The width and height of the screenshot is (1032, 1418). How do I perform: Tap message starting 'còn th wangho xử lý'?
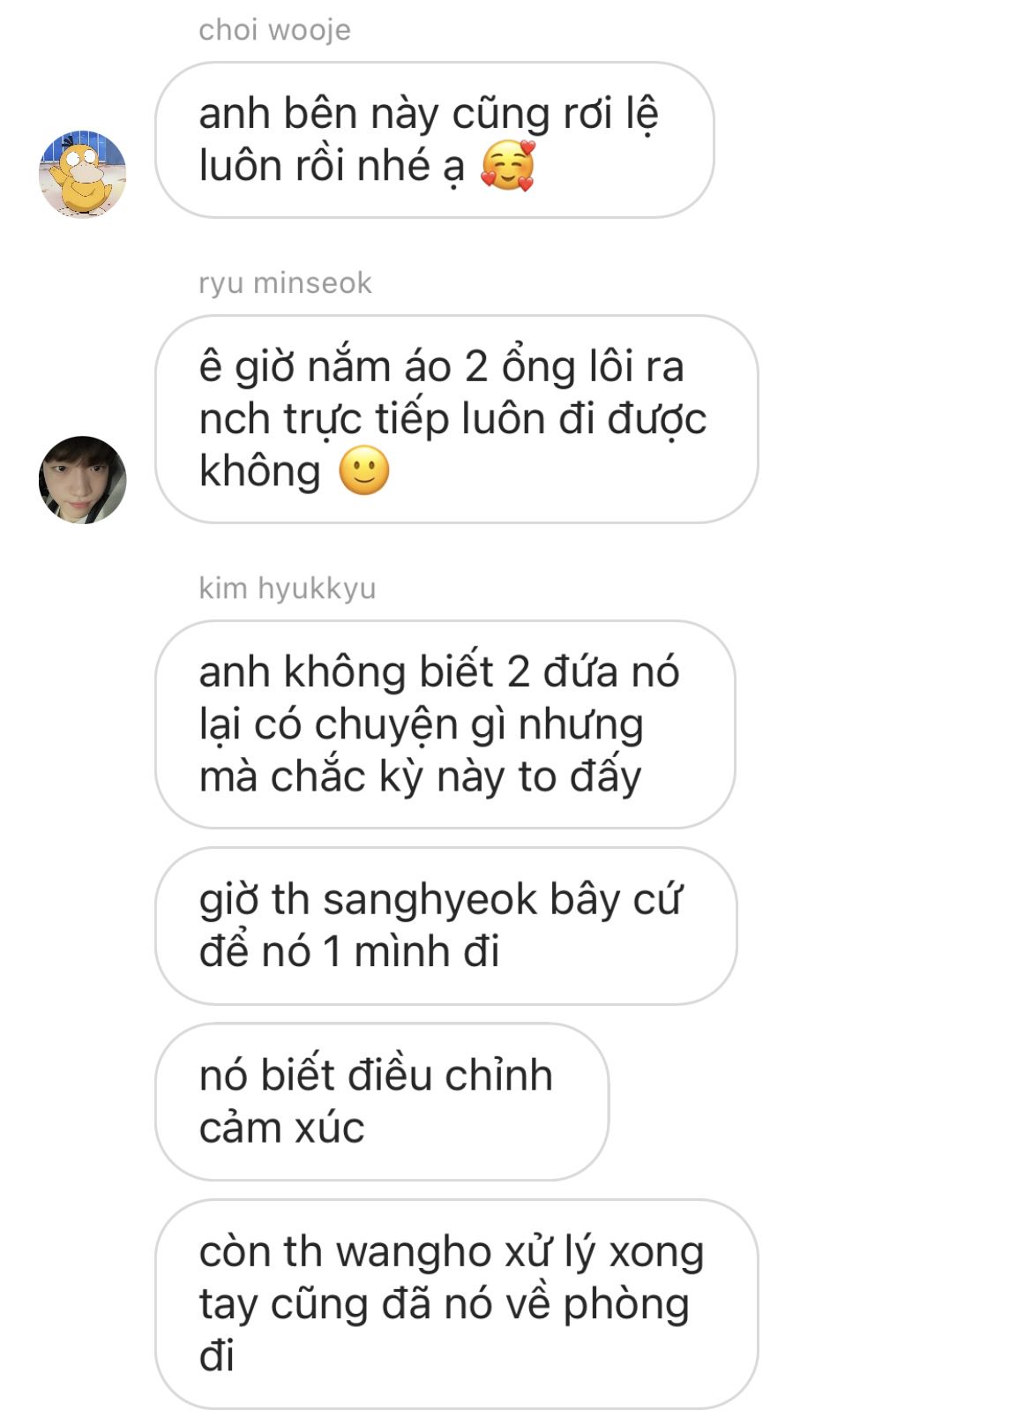456,1303
